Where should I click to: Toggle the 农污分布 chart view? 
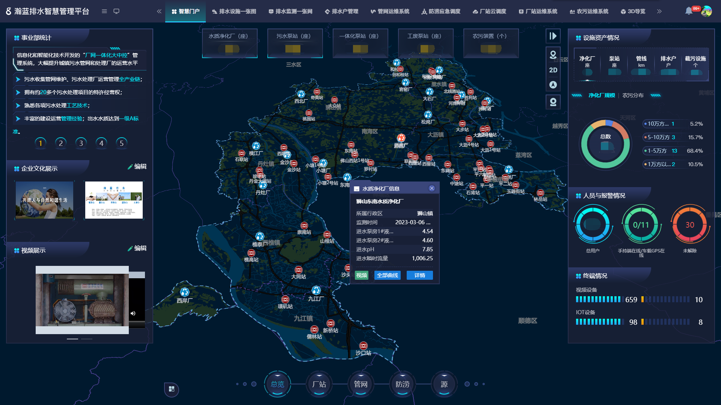pos(633,95)
